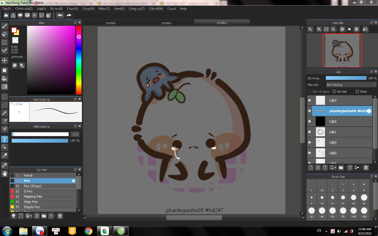Hide layer Lớp5
Screen dimensions: 378x236
pos(310,153)
